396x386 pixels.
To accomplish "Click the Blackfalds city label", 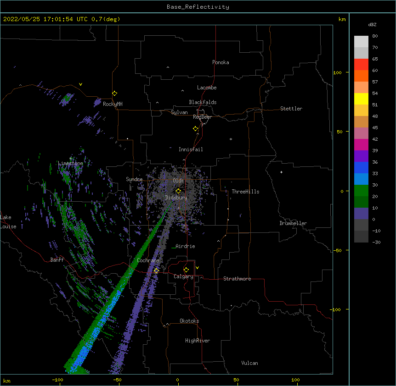I will click(203, 102).
